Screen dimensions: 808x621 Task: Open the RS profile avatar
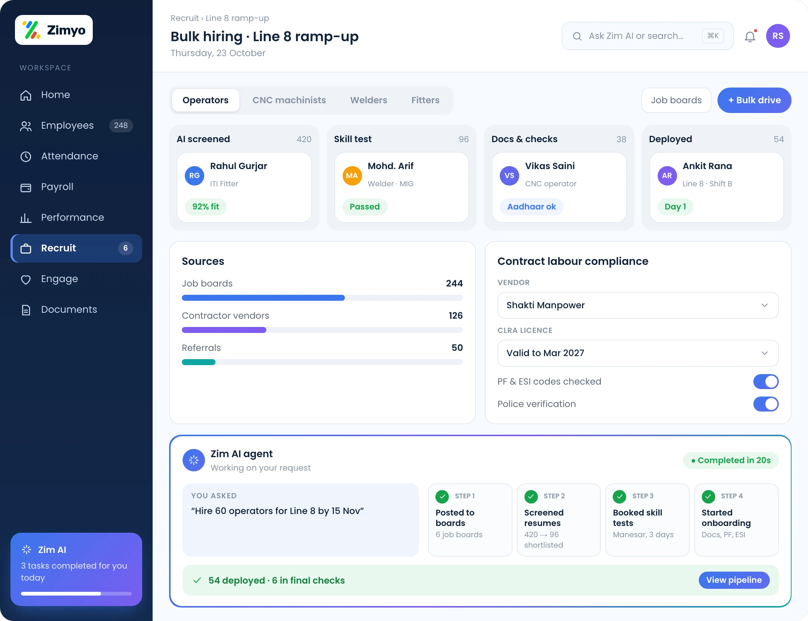778,36
